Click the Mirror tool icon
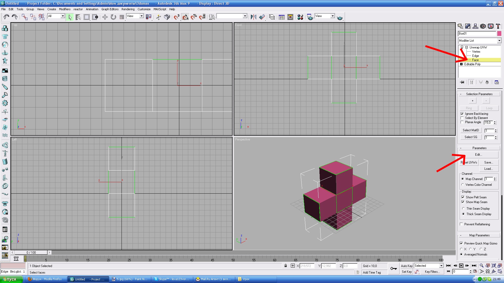This screenshot has width=504, height=283. 253,17
